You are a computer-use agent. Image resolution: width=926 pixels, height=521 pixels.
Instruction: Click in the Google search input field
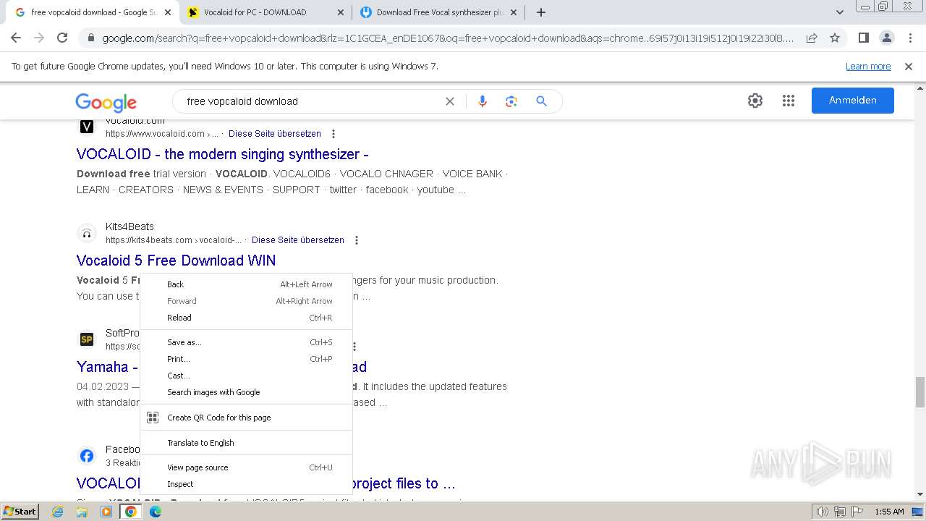point(311,101)
